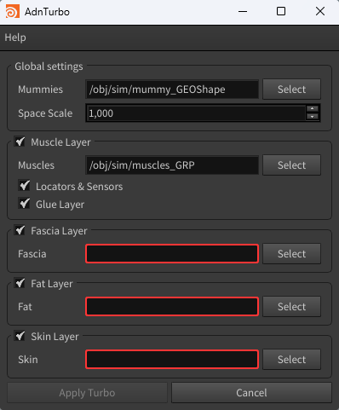Click Select button beside Muscles field

point(291,165)
